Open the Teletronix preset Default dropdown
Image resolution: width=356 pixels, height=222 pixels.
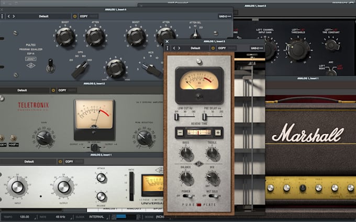tap(22, 90)
